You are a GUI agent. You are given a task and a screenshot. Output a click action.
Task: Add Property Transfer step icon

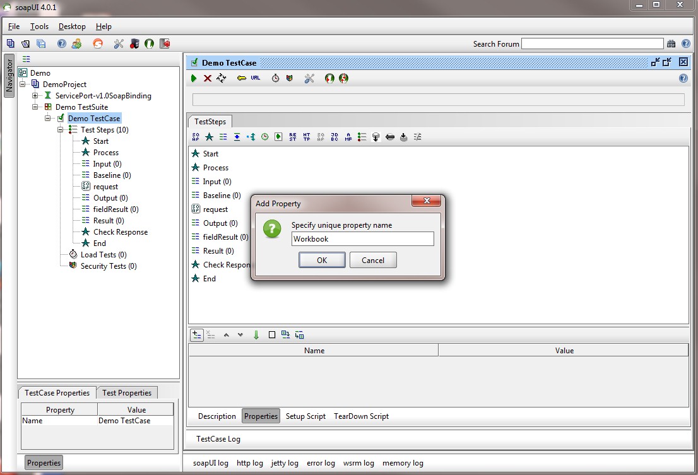click(x=237, y=137)
